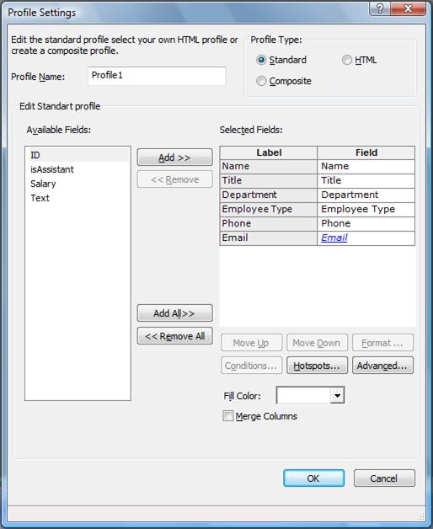
Task: Dismiss the dialog with Cancel
Action: [x=384, y=478]
